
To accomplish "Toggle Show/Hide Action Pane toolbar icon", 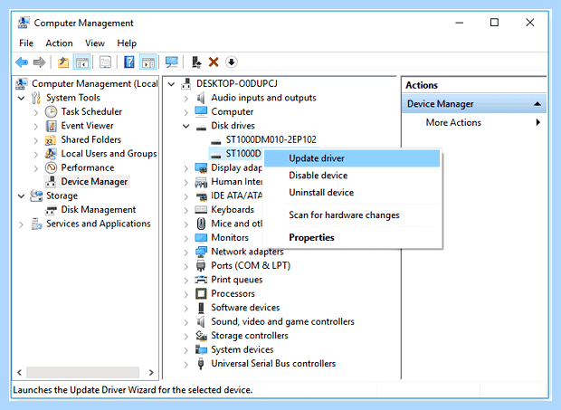I will click(148, 62).
